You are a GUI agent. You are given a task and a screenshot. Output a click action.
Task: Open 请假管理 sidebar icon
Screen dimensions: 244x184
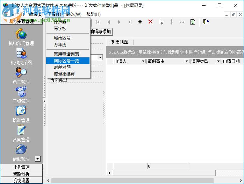(x=21, y=149)
